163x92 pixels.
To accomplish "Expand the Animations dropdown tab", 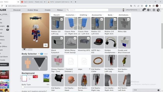I will 124,15.
